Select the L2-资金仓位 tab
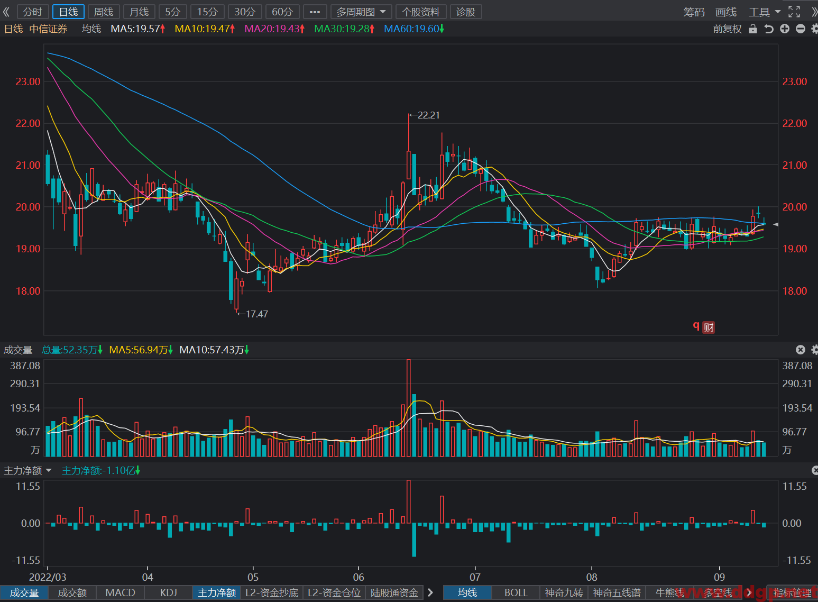This screenshot has width=818, height=602. (334, 592)
